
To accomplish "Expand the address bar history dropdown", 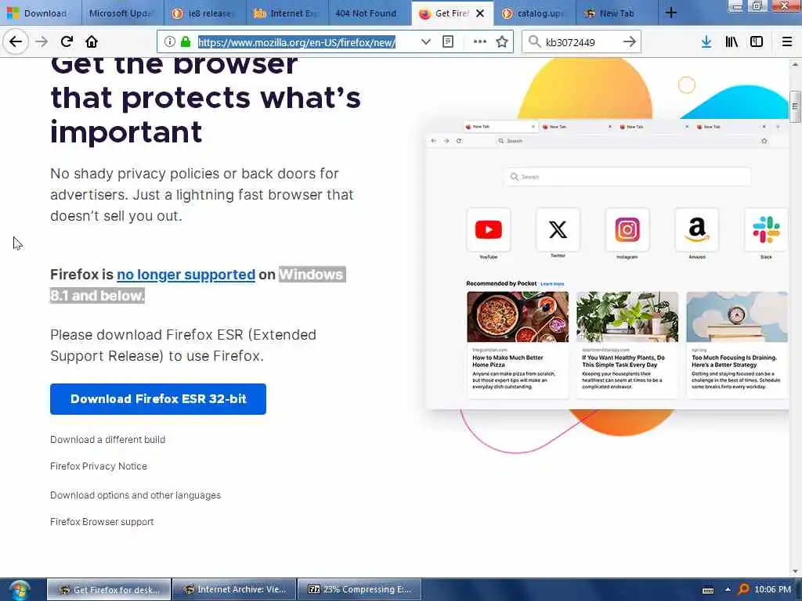I will click(425, 42).
